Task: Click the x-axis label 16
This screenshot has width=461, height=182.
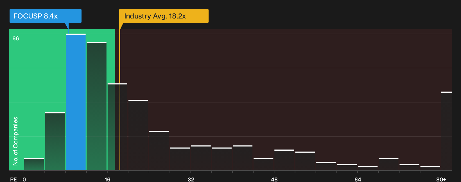Action: coord(107,179)
